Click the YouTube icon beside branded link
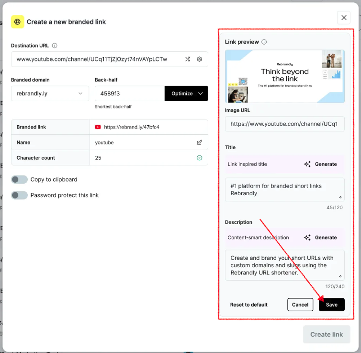 point(98,127)
